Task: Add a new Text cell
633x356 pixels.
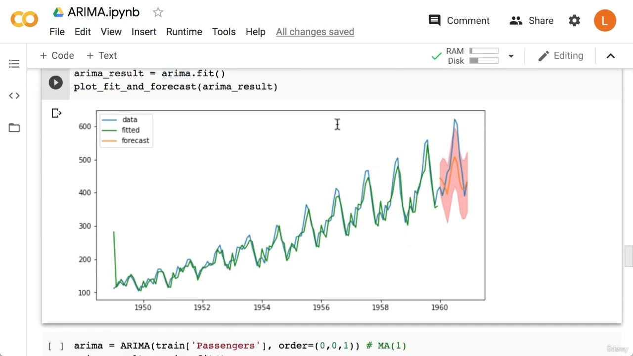Action: click(x=101, y=56)
